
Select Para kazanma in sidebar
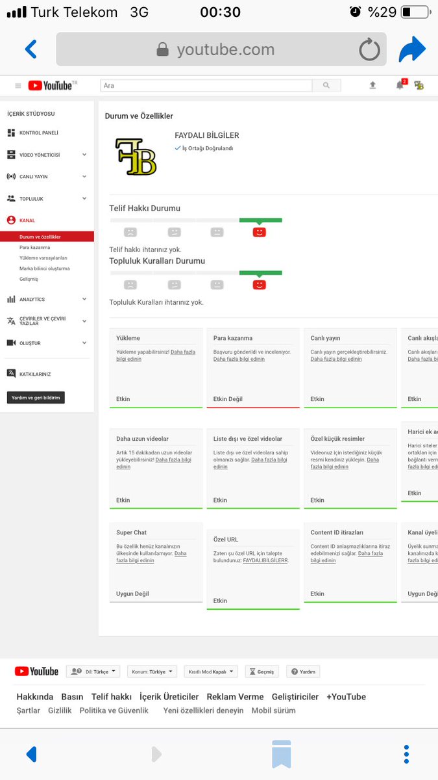coord(34,247)
